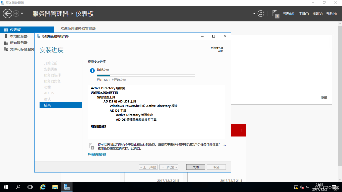Click the 仪表板 dashboard icon

pos(6,30)
